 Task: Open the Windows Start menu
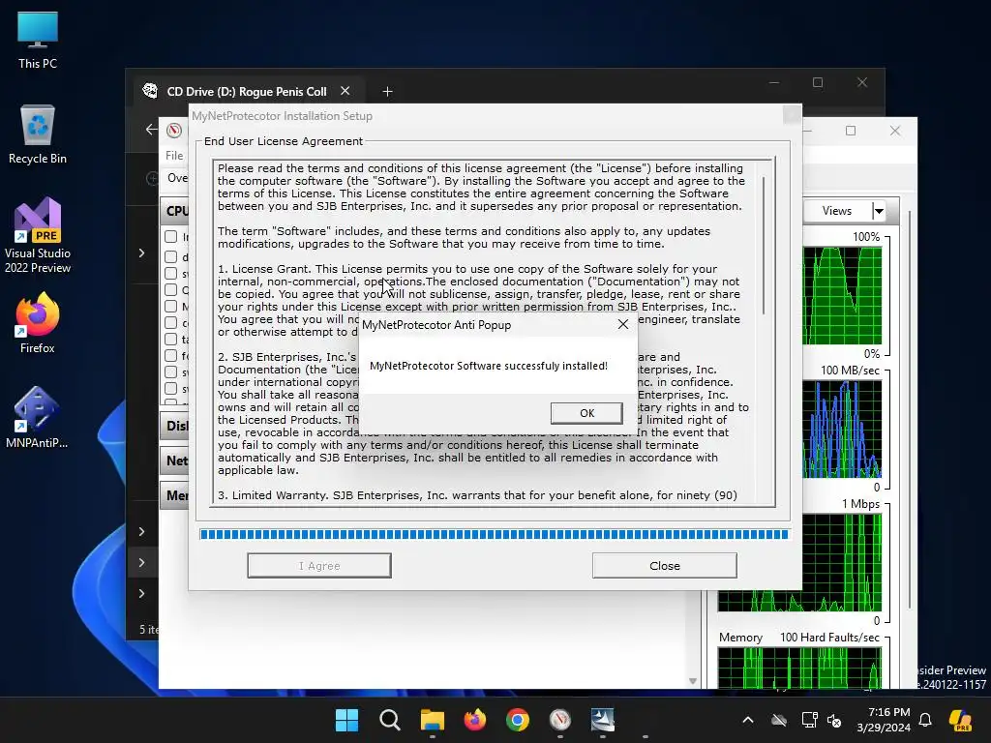click(x=346, y=720)
